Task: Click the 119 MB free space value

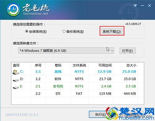Action: (105, 94)
